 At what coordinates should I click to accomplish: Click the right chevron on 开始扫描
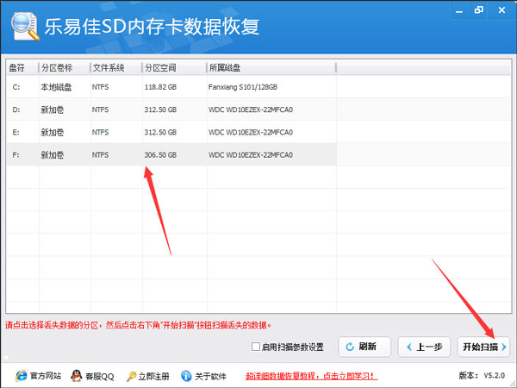(503, 347)
